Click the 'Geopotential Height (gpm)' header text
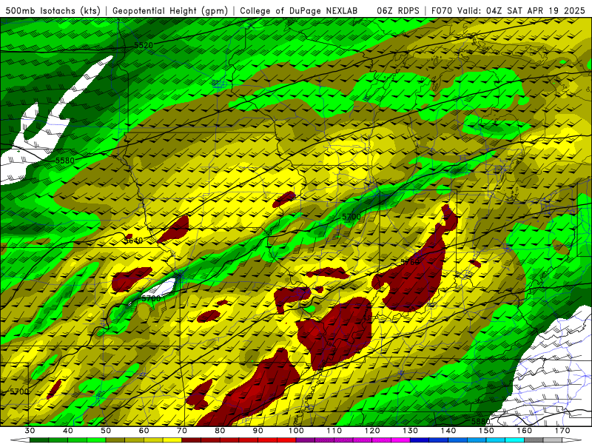Screen dimensions: 592x444 click(x=170, y=11)
